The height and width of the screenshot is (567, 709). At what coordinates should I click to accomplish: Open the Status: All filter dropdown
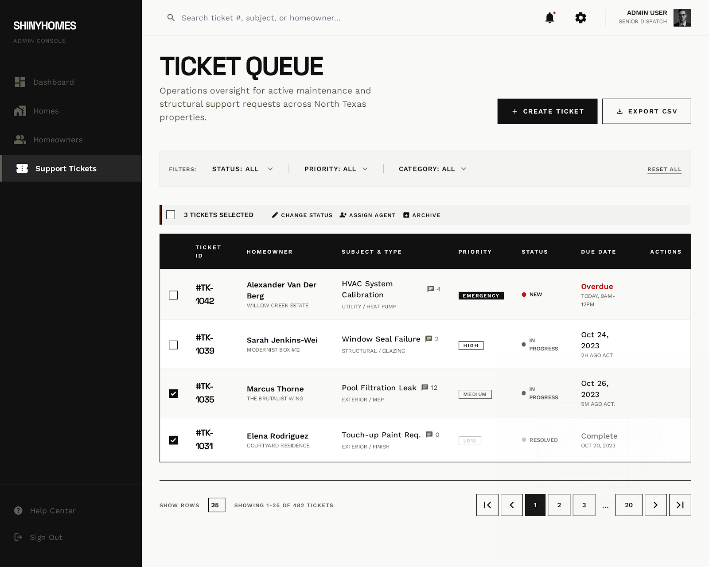242,169
